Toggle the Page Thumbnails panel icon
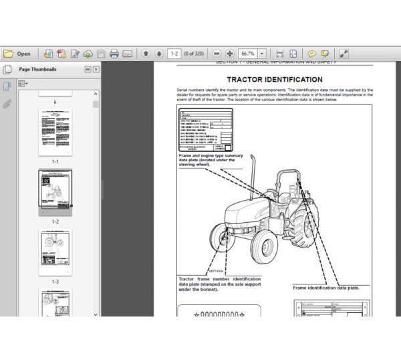Screen dimensions: 401x362 point(7,70)
